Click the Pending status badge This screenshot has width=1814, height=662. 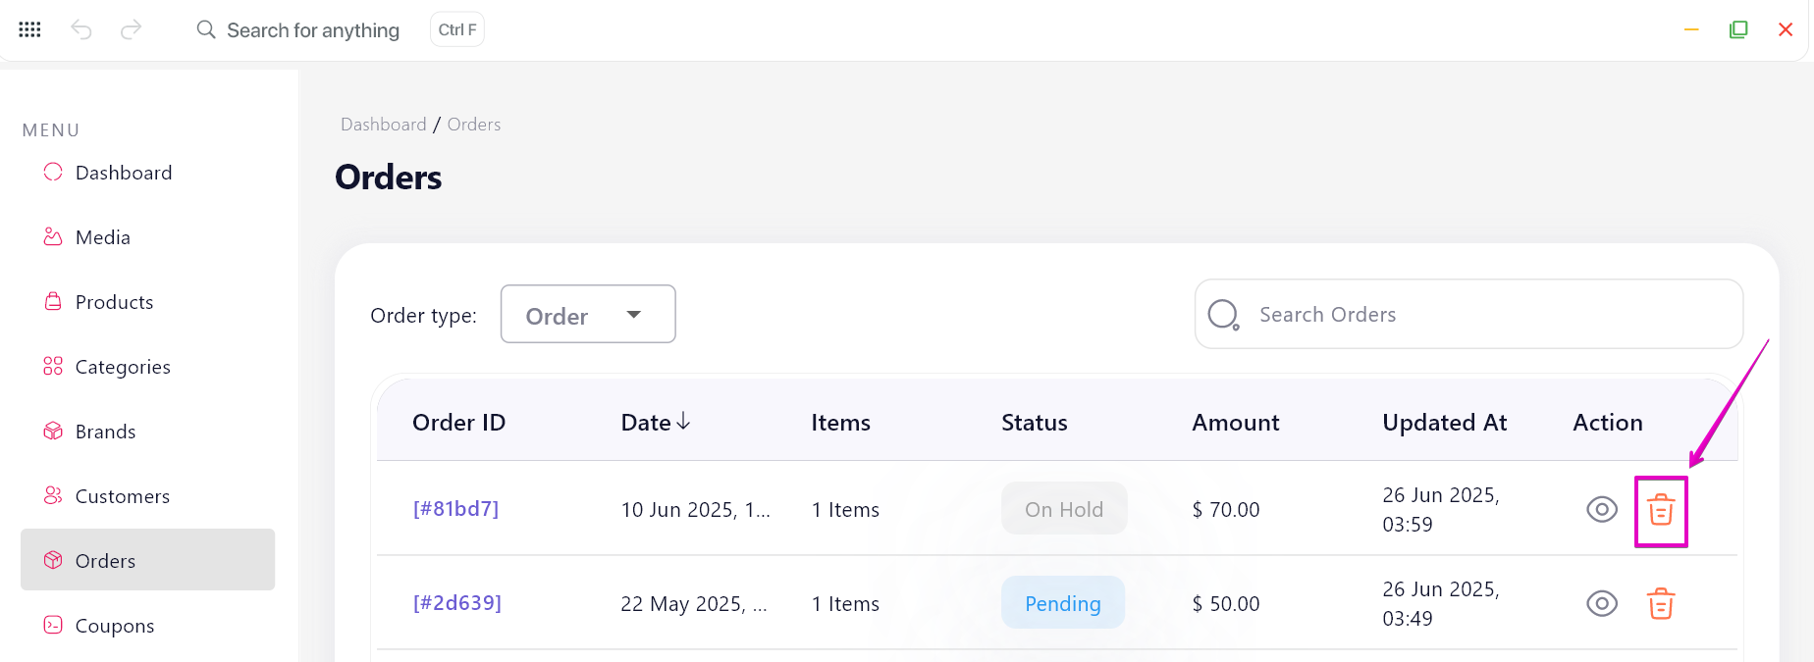click(x=1063, y=603)
